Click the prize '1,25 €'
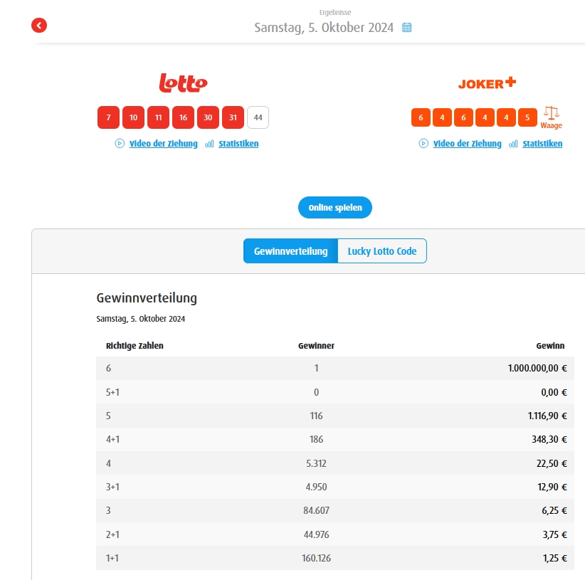585x580 pixels. coord(555,559)
